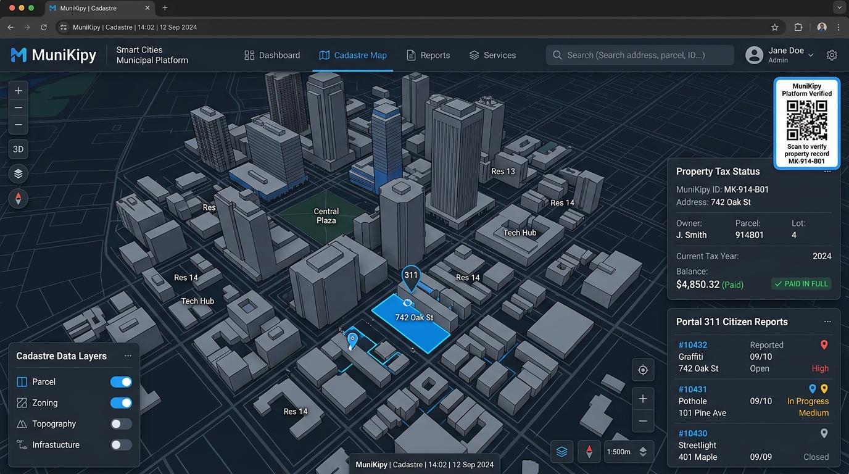The width and height of the screenshot is (849, 474).
Task: Enable the Infrastucture layer toggle
Action: coord(121,445)
